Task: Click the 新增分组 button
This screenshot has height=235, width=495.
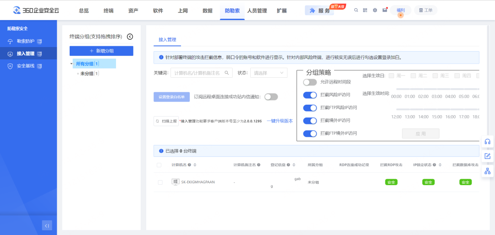Action: (x=101, y=51)
